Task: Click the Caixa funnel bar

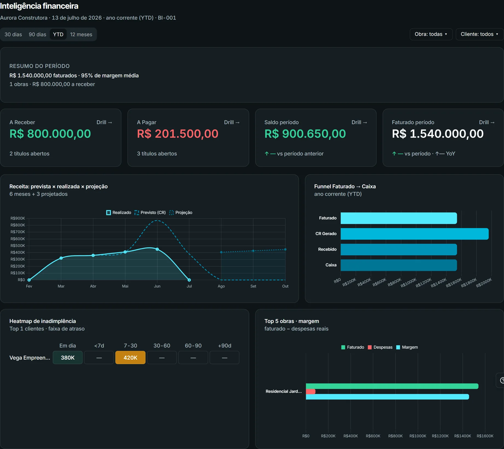Action: tap(399, 265)
